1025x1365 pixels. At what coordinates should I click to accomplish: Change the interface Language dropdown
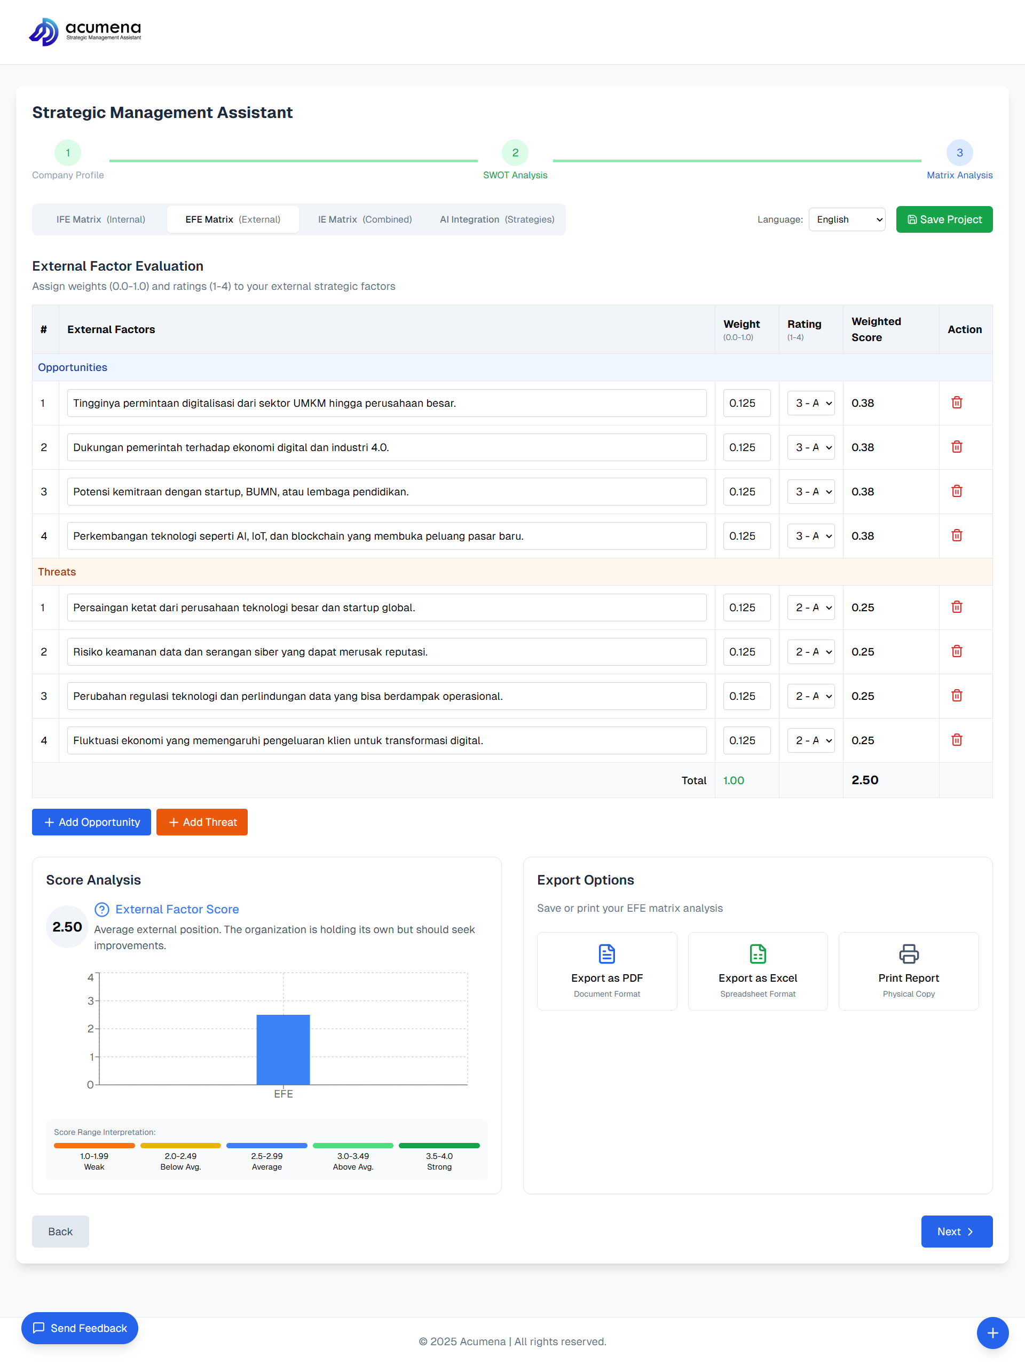847,219
